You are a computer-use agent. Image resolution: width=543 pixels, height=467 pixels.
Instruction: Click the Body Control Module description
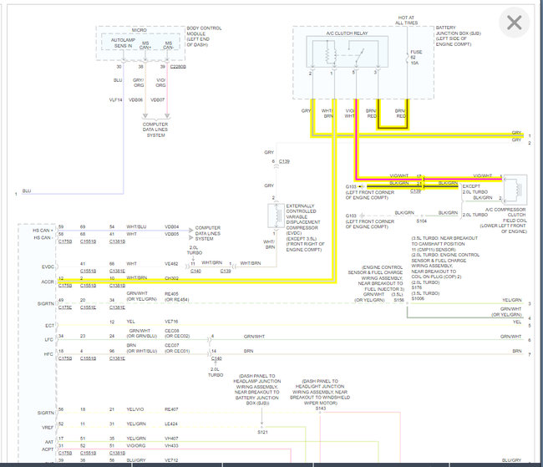(x=204, y=37)
